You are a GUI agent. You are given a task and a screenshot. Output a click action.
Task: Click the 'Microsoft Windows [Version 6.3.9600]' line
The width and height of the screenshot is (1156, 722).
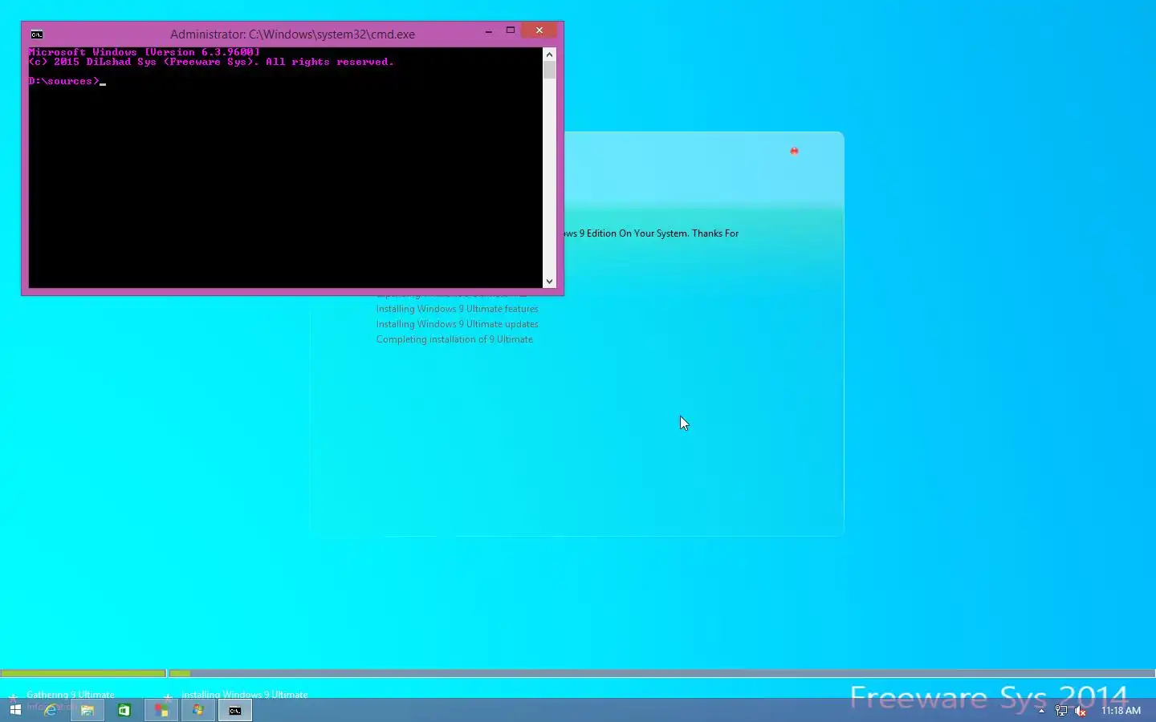[144, 52]
